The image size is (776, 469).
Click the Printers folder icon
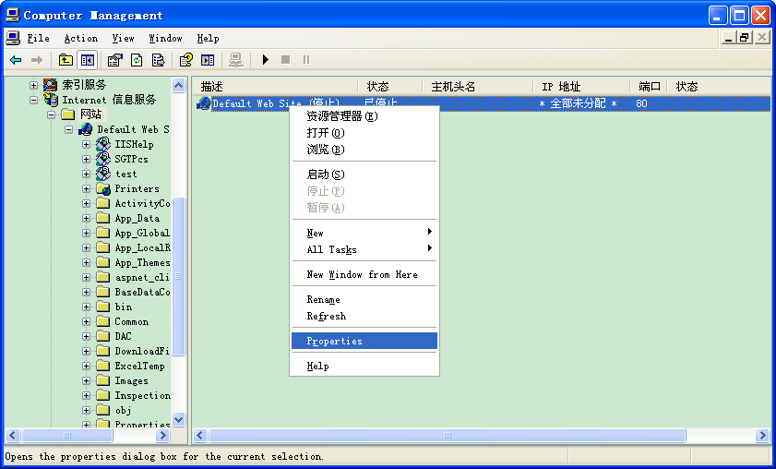click(103, 188)
